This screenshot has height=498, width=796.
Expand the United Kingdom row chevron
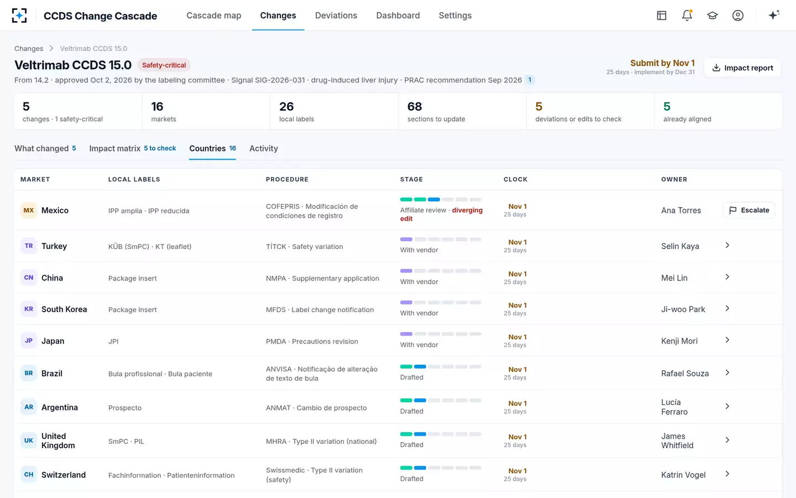727,440
